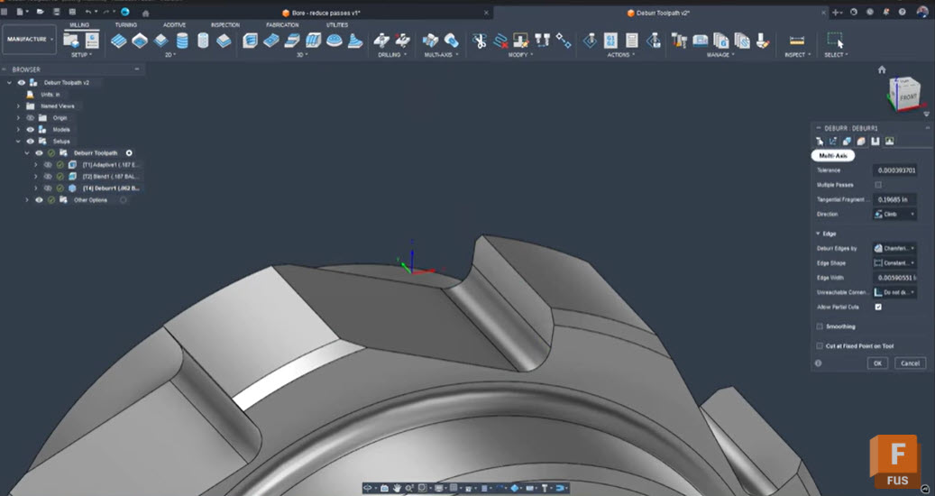Toggle visibility eye of Models in browser
The width and height of the screenshot is (935, 496).
[30, 129]
